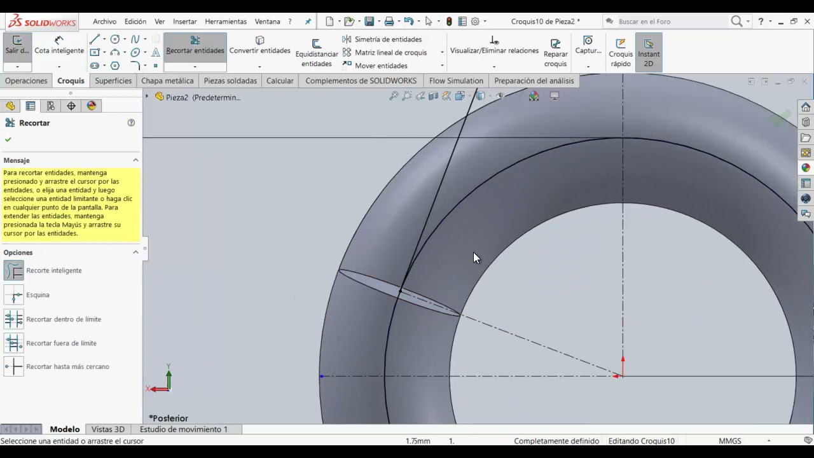Click the Visualizar/Eliminar relaciones tool
Image resolution: width=814 pixels, height=458 pixels.
[494, 45]
